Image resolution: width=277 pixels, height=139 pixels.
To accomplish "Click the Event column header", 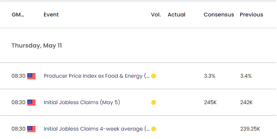I will (51, 15).
